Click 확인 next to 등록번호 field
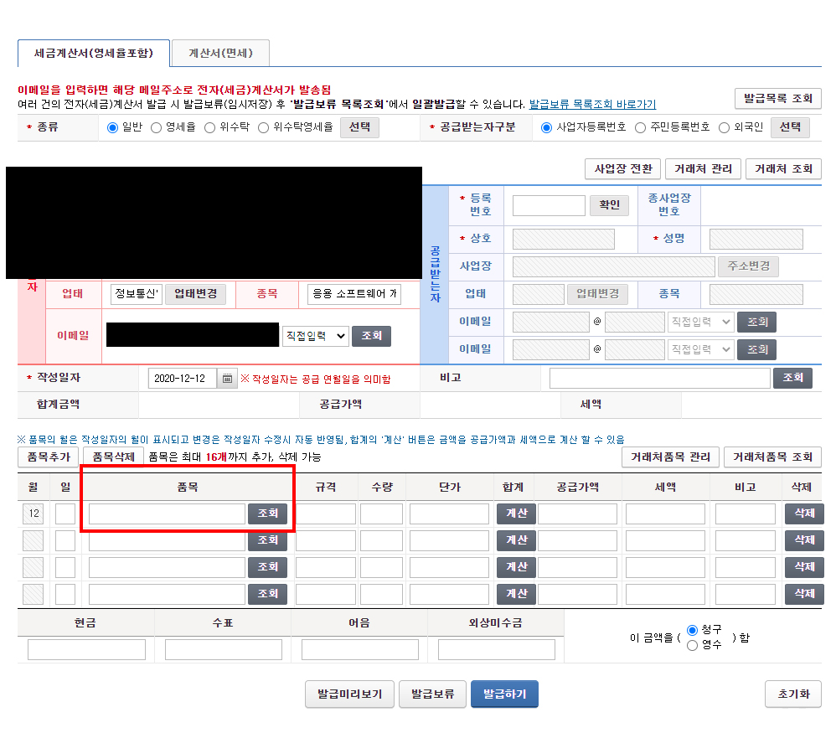The image size is (836, 733). 609,205
